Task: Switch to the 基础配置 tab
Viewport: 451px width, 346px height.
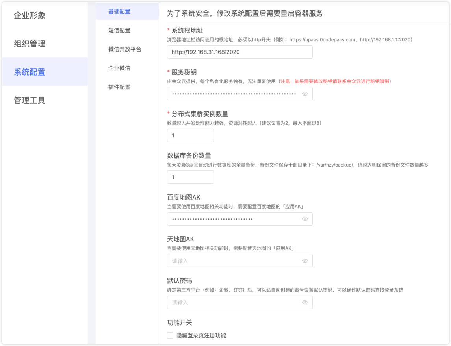Action: pyautogui.click(x=119, y=11)
